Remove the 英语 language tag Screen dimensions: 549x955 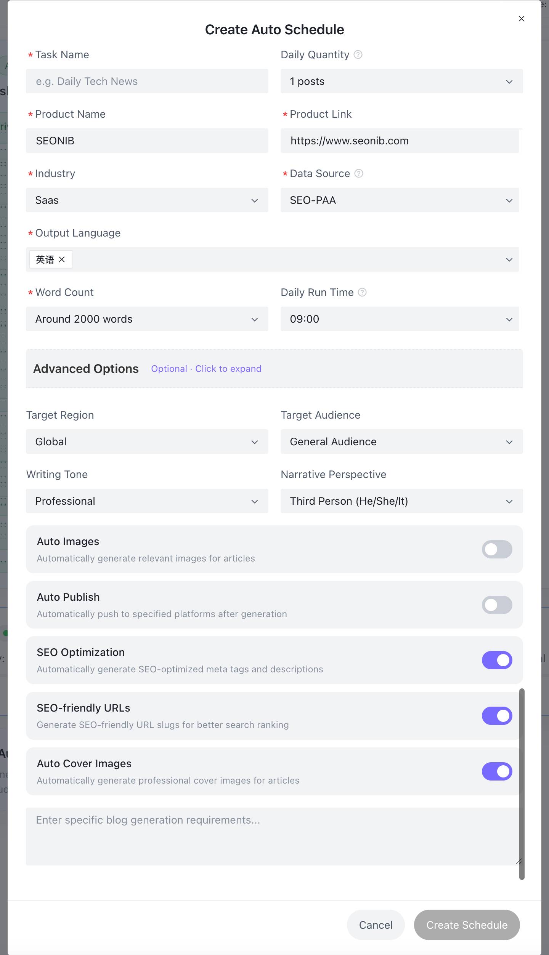tap(62, 259)
